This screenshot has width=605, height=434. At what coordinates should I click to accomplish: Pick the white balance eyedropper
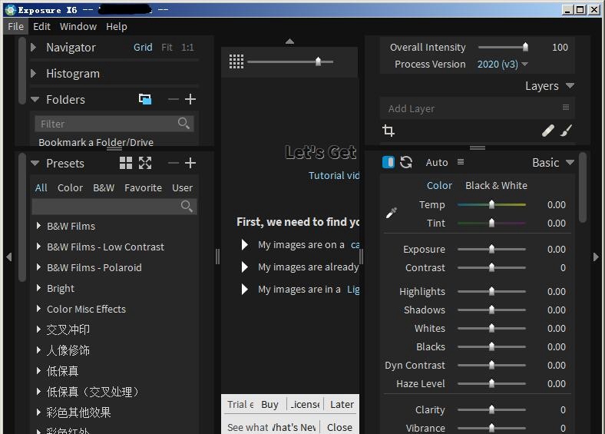[392, 213]
